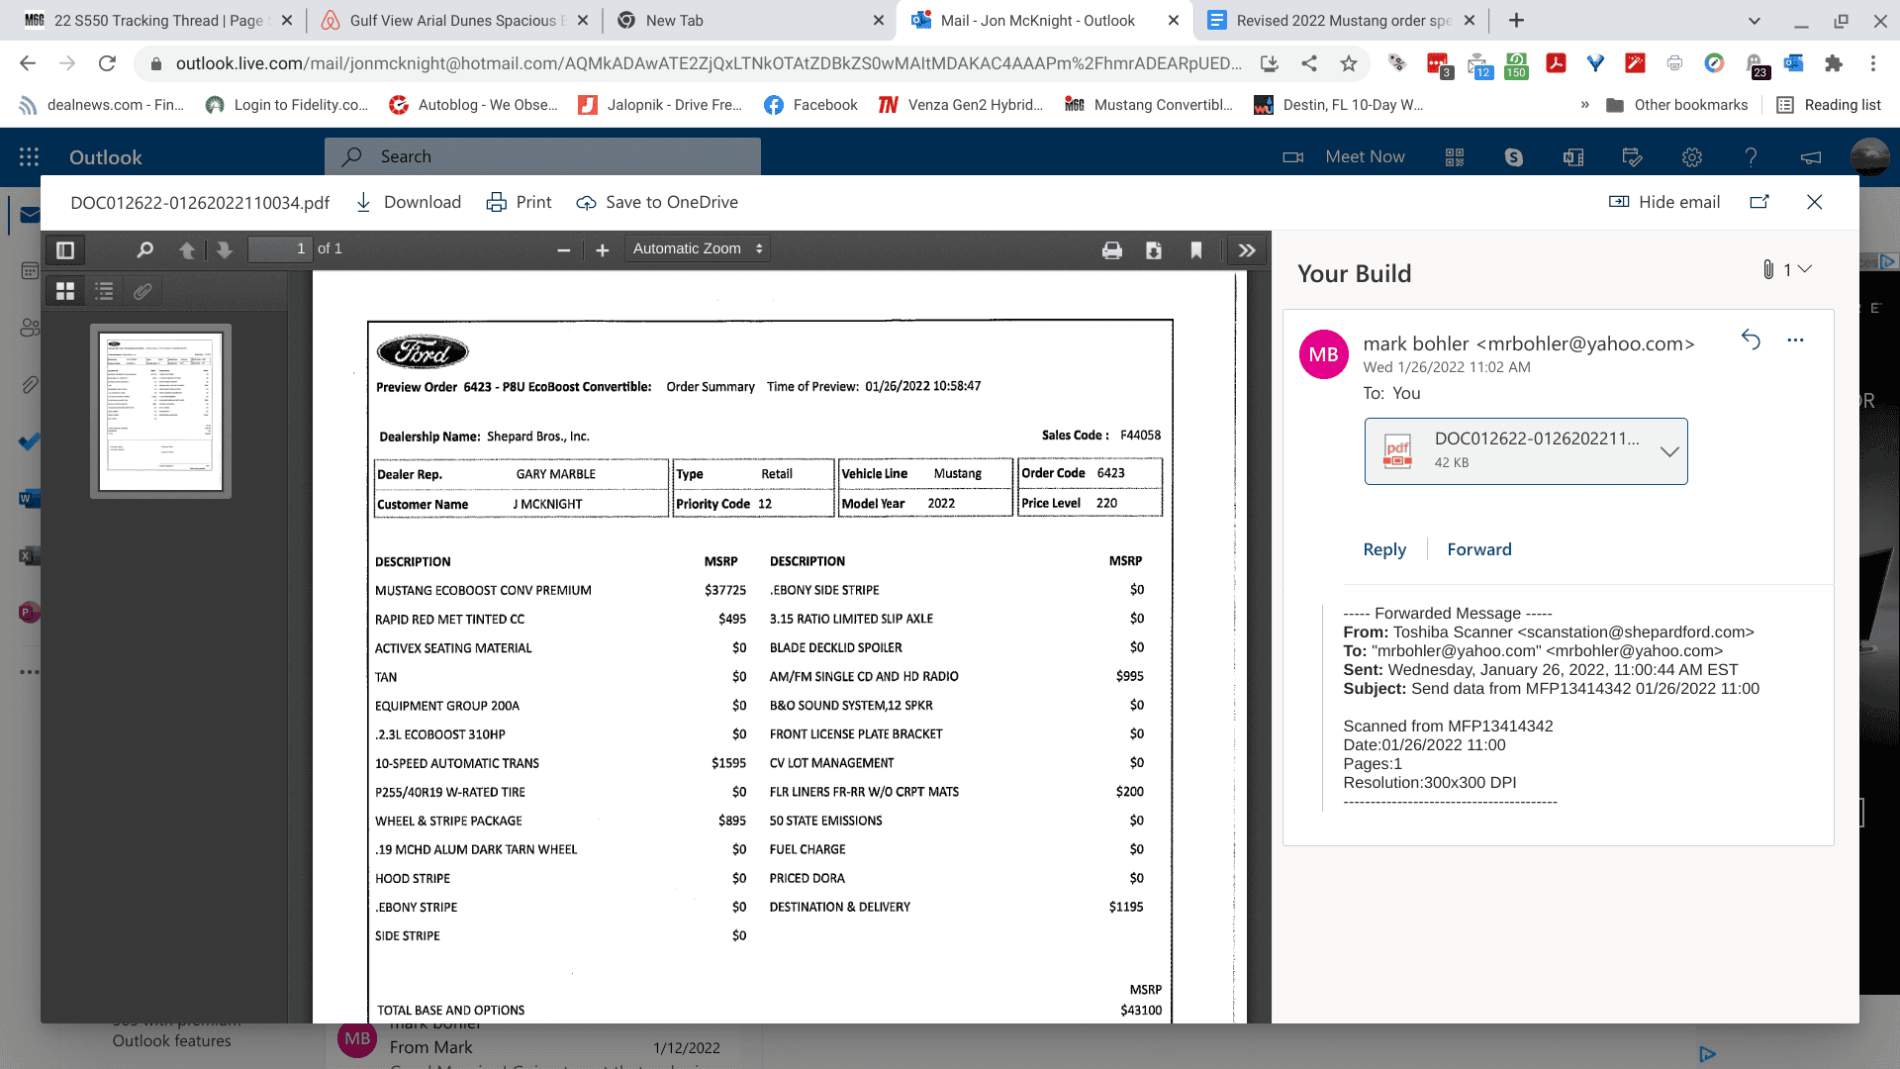Open the Automatic Zoom dropdown
Screen dimensions: 1900x1069
tap(698, 249)
